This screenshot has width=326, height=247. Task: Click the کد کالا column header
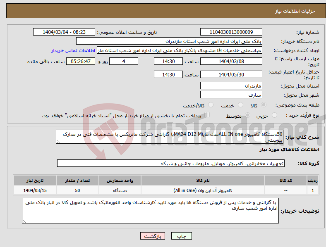[286, 180]
